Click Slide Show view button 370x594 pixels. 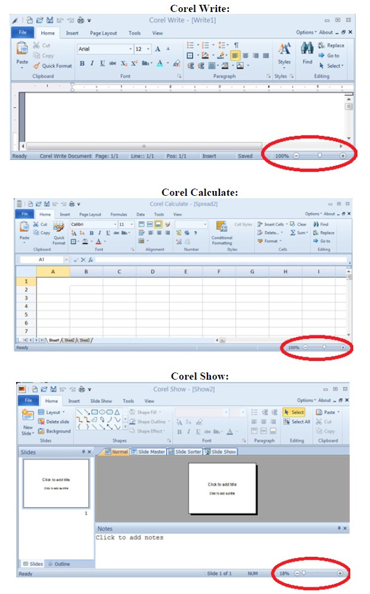[x=220, y=452]
